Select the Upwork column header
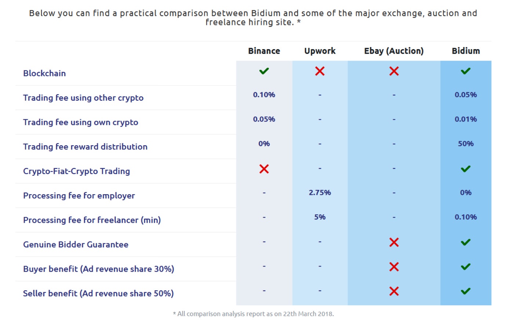The width and height of the screenshot is (514, 323). point(320,51)
